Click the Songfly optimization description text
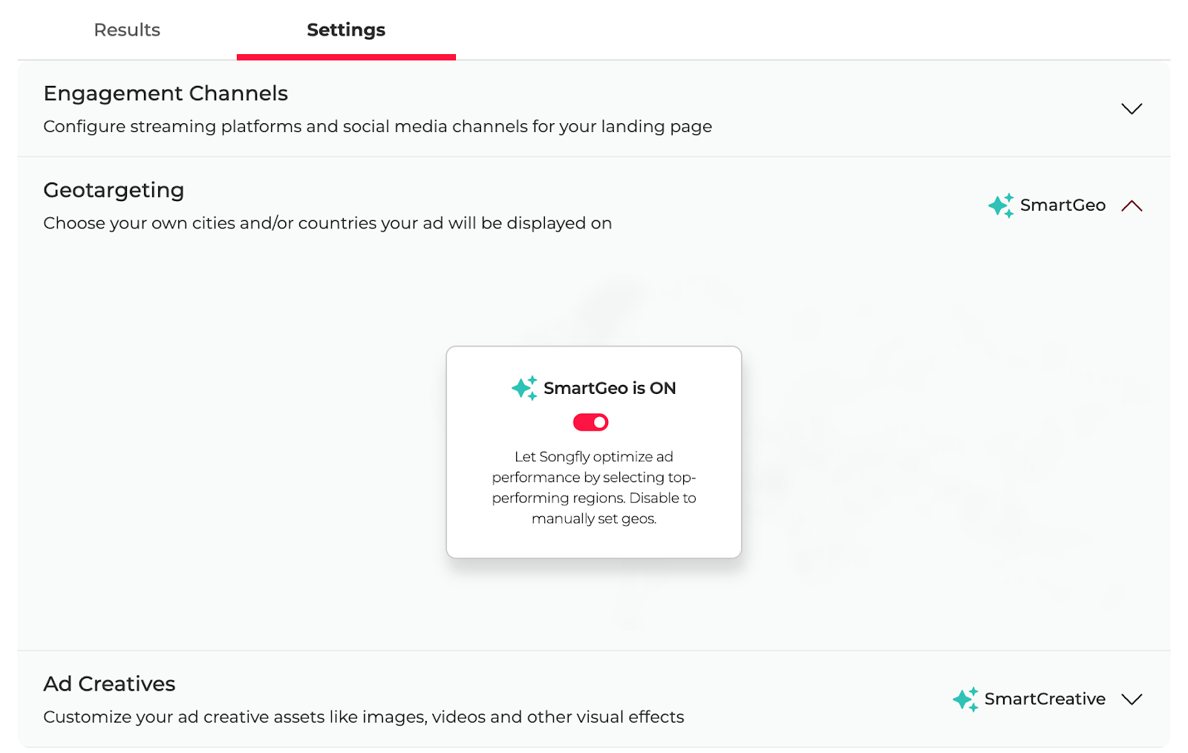The width and height of the screenshot is (1188, 753). [x=594, y=487]
